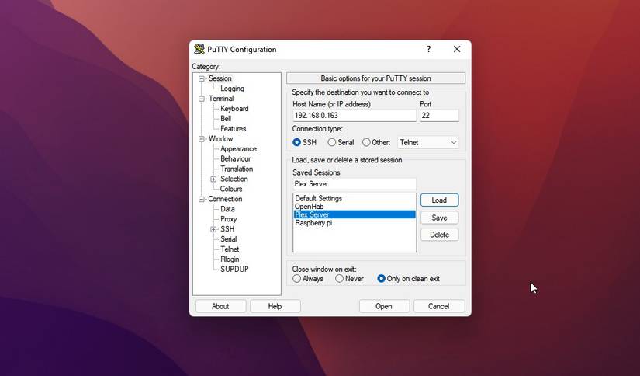The image size is (640, 376).
Task: Open the SUPDUP category
Action: (x=234, y=270)
